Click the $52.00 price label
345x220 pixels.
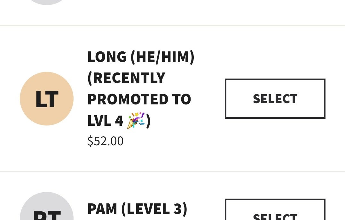click(x=105, y=141)
